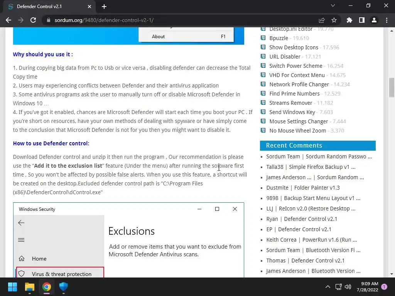Click the icon beside Network Profile Changer
Viewport: 395px width, 296px height.
[263, 84]
